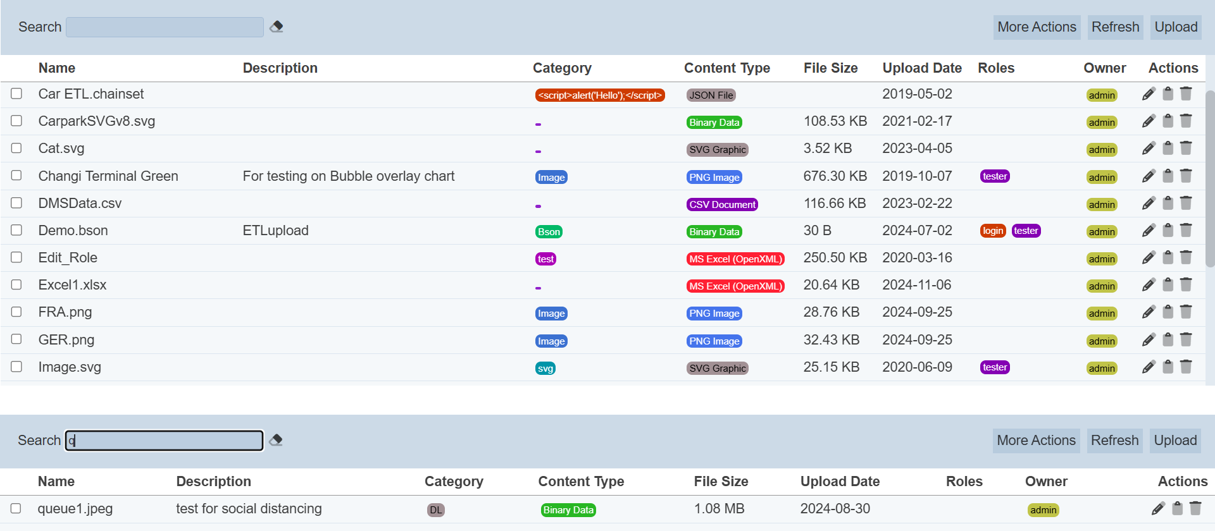
Task: Click the pencil icon for Changi Terminal Green
Action: click(x=1149, y=176)
